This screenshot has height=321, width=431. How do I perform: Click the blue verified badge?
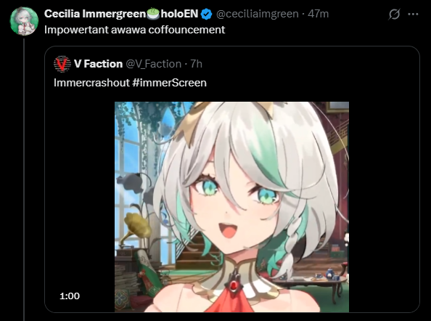point(206,14)
